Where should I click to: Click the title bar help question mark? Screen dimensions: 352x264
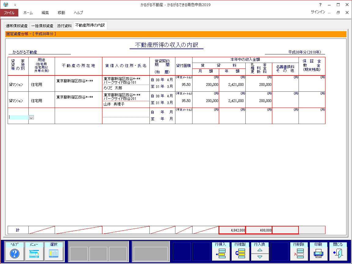(320, 5)
